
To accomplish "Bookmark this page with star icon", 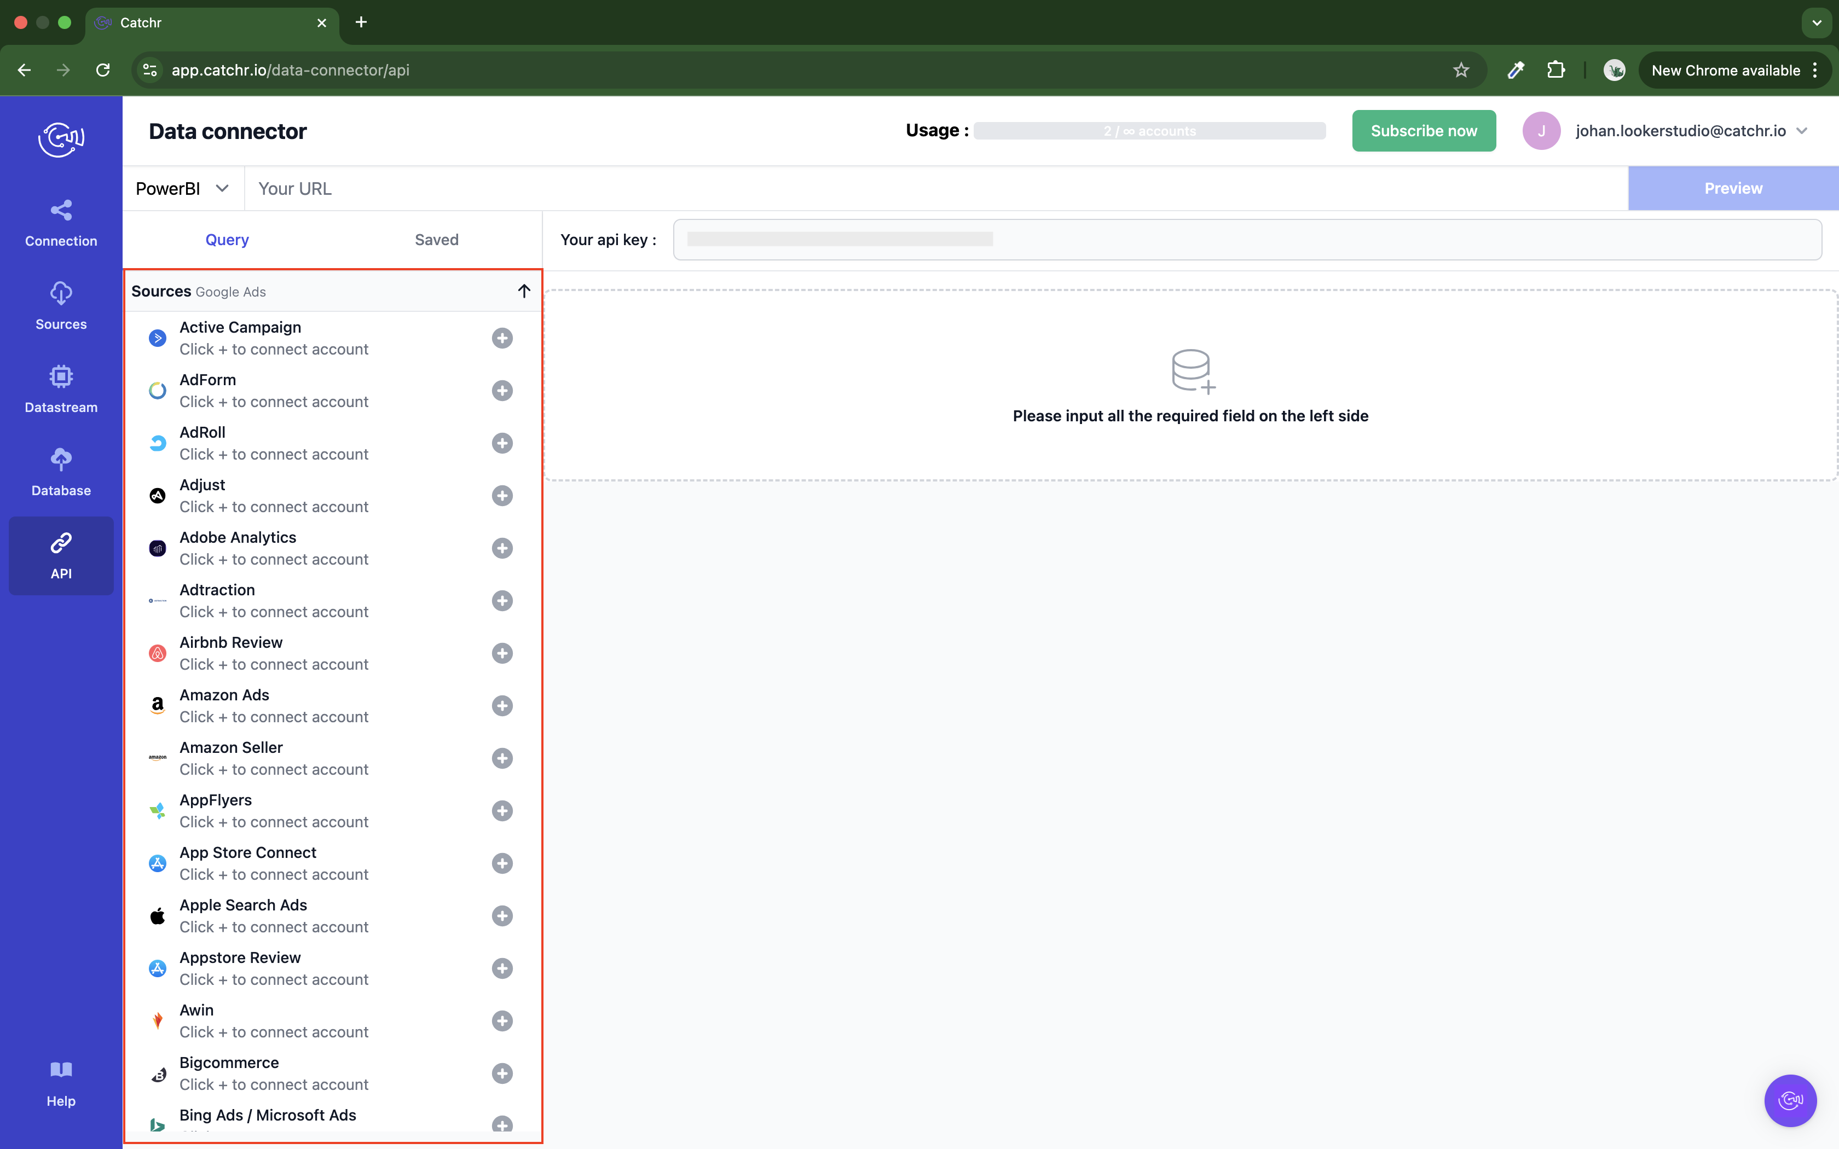I will pyautogui.click(x=1461, y=70).
